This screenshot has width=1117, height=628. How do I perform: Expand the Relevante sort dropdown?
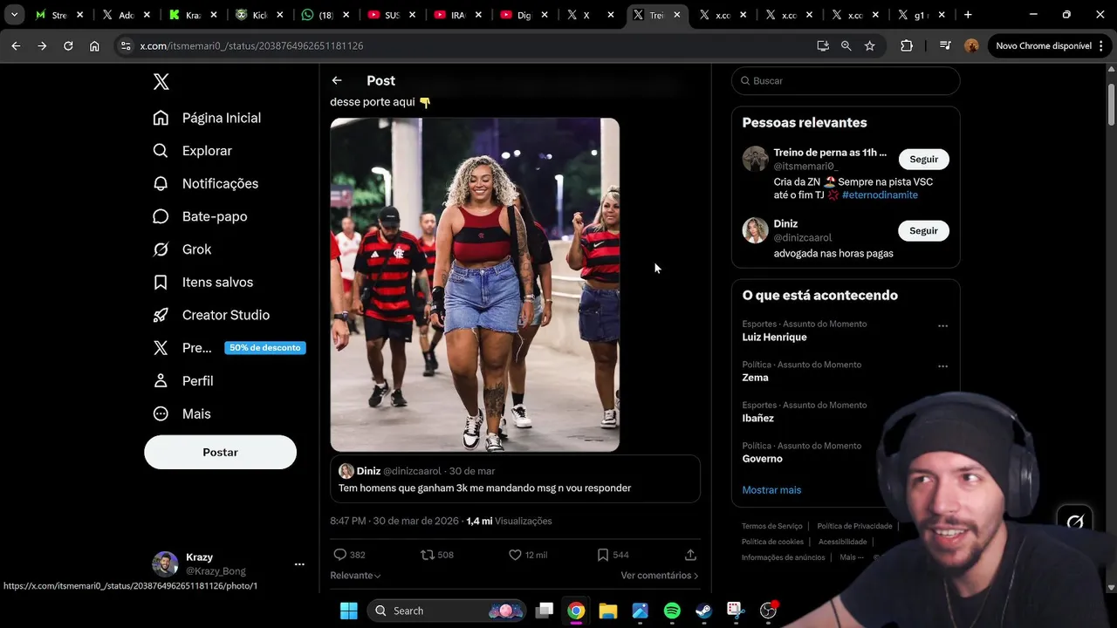(355, 576)
